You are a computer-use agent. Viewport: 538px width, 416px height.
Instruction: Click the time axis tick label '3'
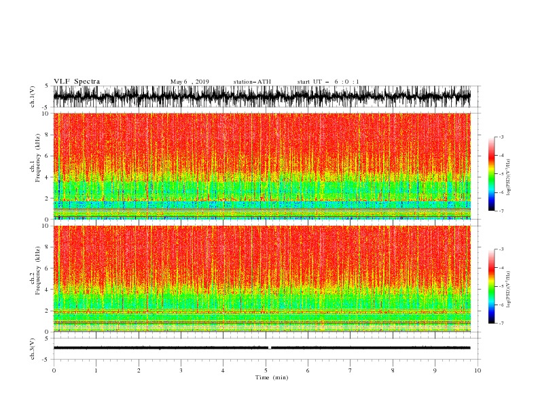coord(181,370)
